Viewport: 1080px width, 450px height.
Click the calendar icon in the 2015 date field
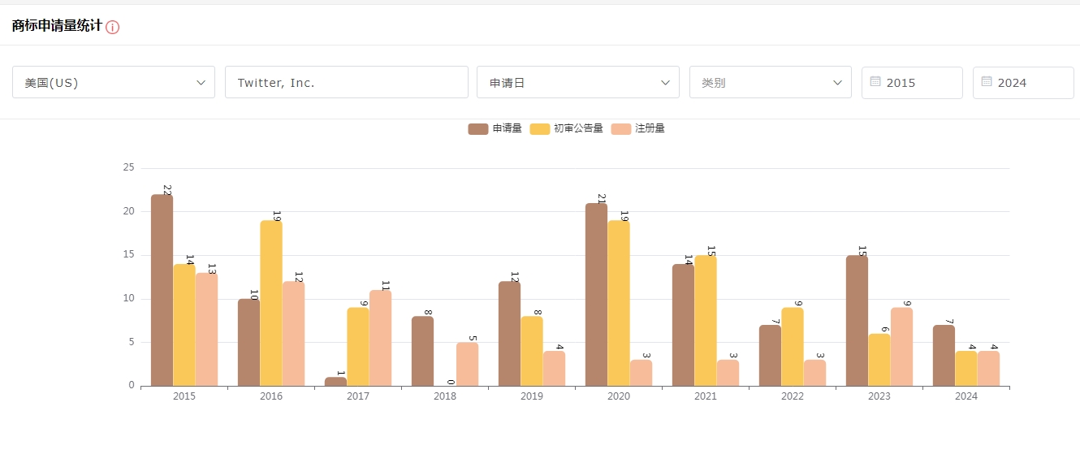(x=875, y=81)
